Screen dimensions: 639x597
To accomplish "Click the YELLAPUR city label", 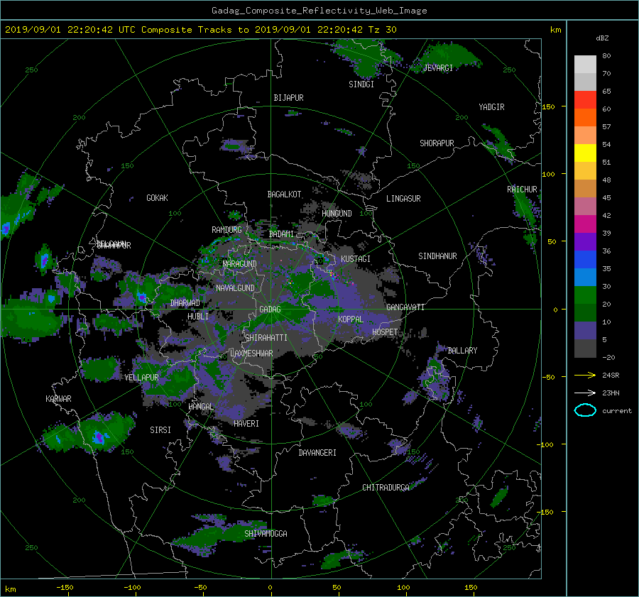I will click(x=141, y=378).
